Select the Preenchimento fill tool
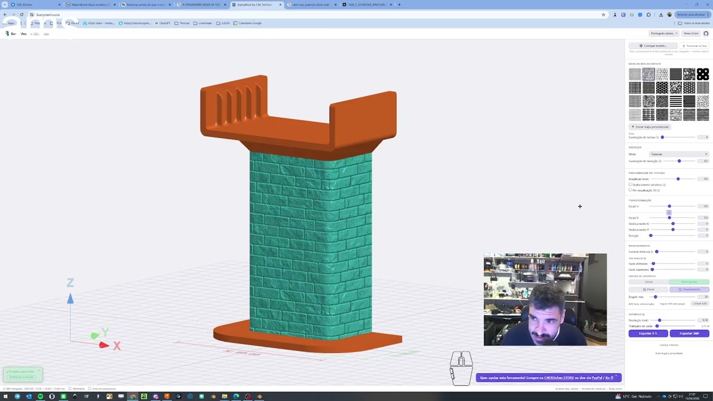The height and width of the screenshot is (401, 713). tap(689, 290)
